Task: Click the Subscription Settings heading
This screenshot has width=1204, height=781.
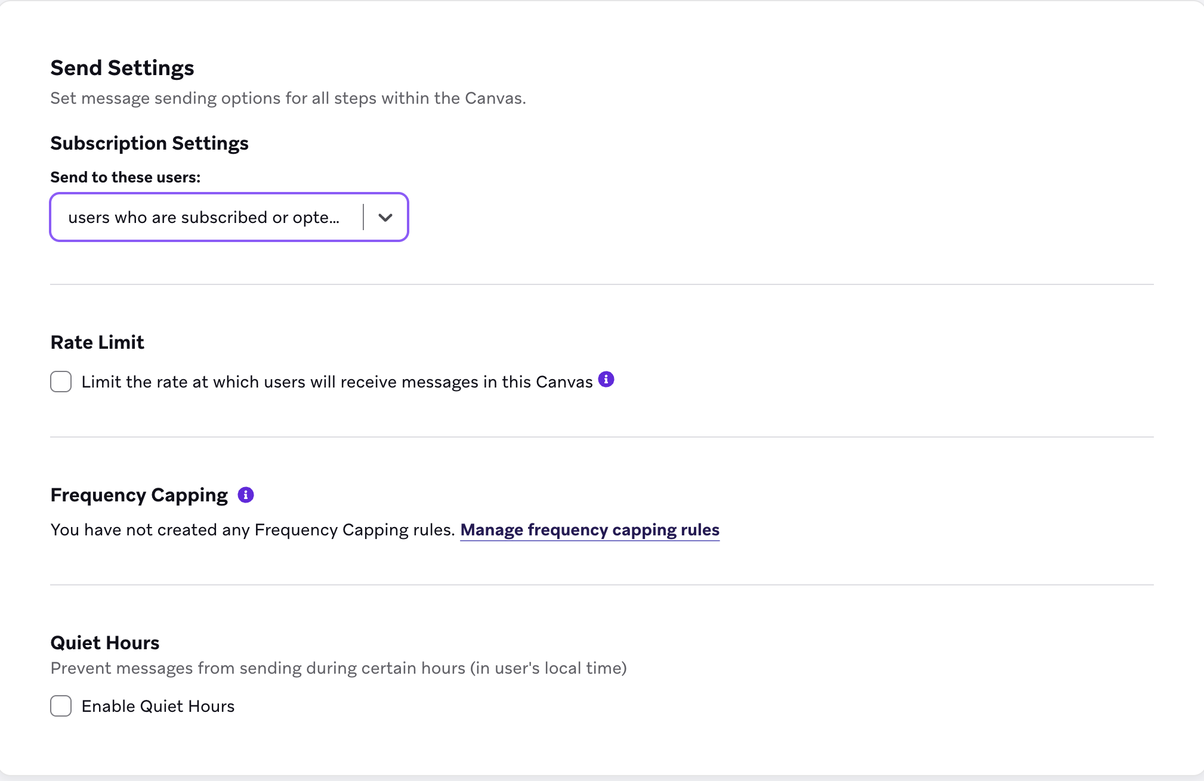Action: click(x=149, y=143)
